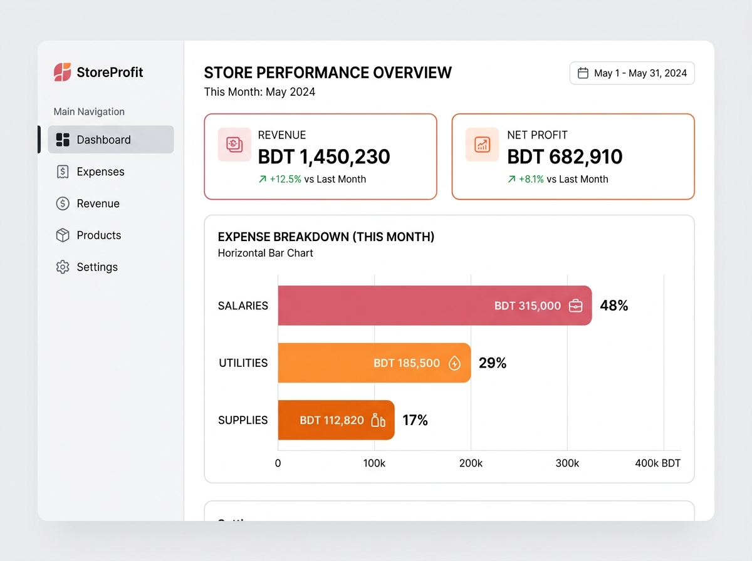Click the water-drop bolt icon on Utilities bar
Screen dimensions: 752x561
pos(455,363)
